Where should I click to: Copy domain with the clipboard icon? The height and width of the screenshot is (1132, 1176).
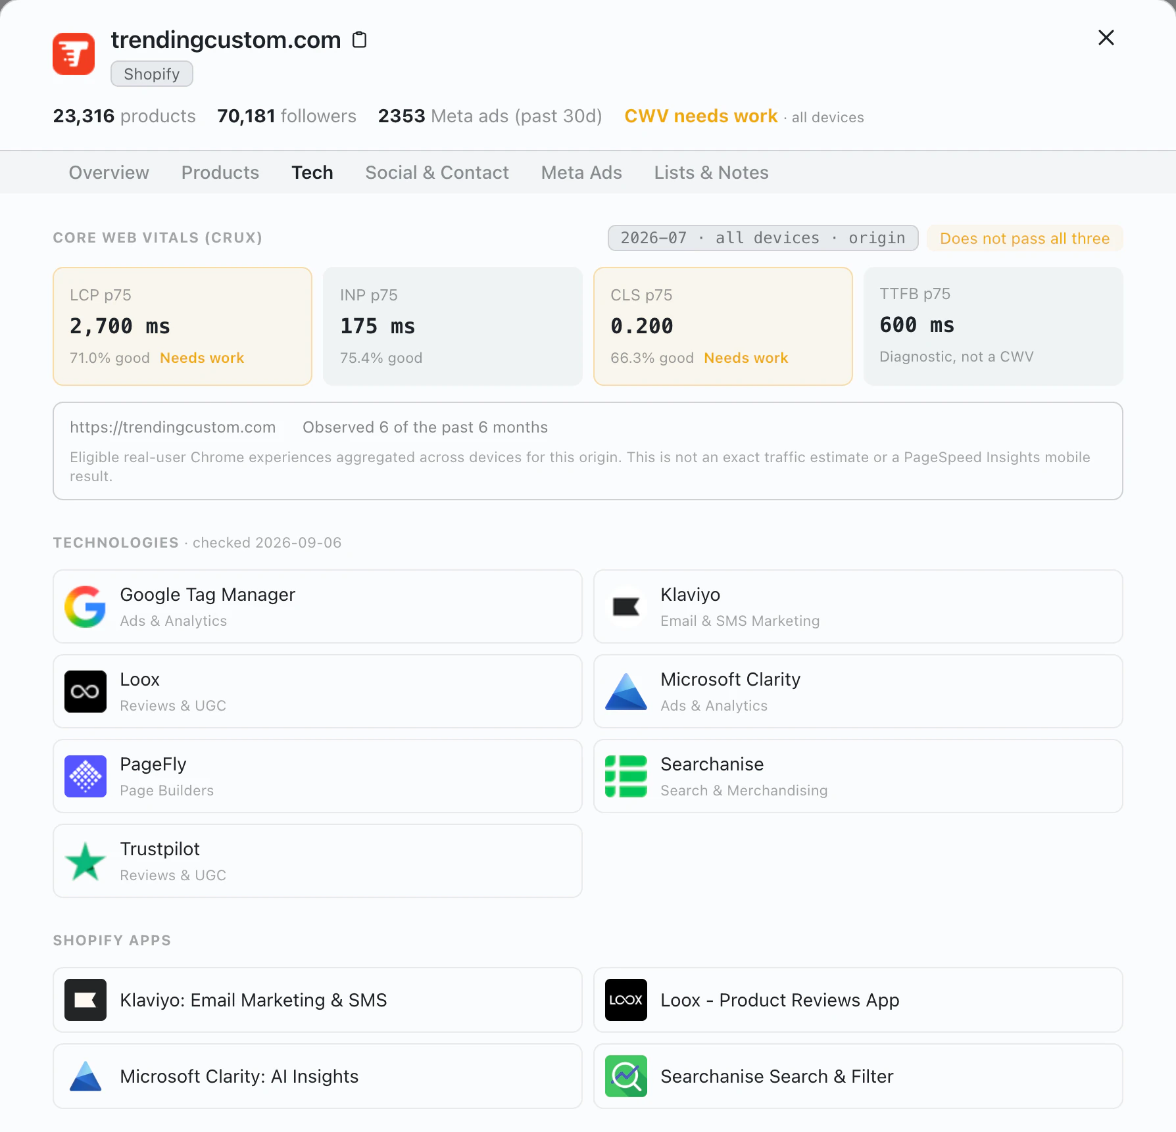(x=359, y=40)
